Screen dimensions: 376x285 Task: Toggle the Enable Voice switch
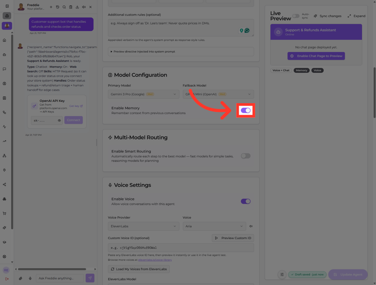246,201
